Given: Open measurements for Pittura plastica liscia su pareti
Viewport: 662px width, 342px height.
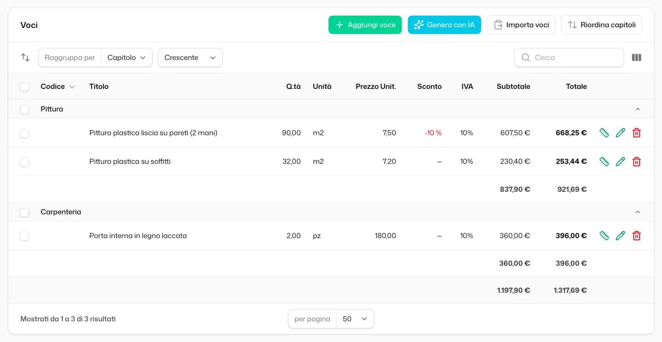Looking at the screenshot, I should [604, 133].
